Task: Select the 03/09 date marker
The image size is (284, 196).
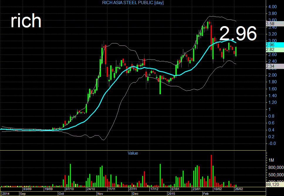Action: point(28,189)
